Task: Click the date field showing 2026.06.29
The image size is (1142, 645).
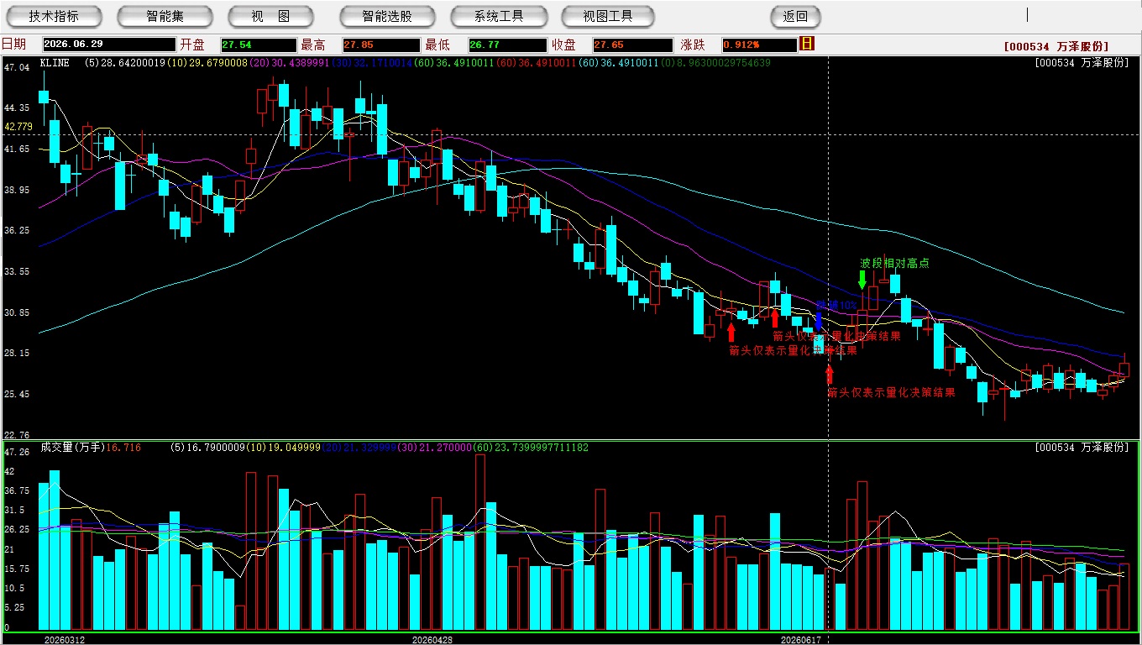Action: 110,45
